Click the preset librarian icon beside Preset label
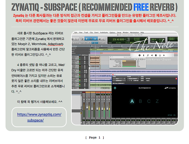The width and height of the screenshot is (189, 144). pyautogui.click(x=139, y=76)
